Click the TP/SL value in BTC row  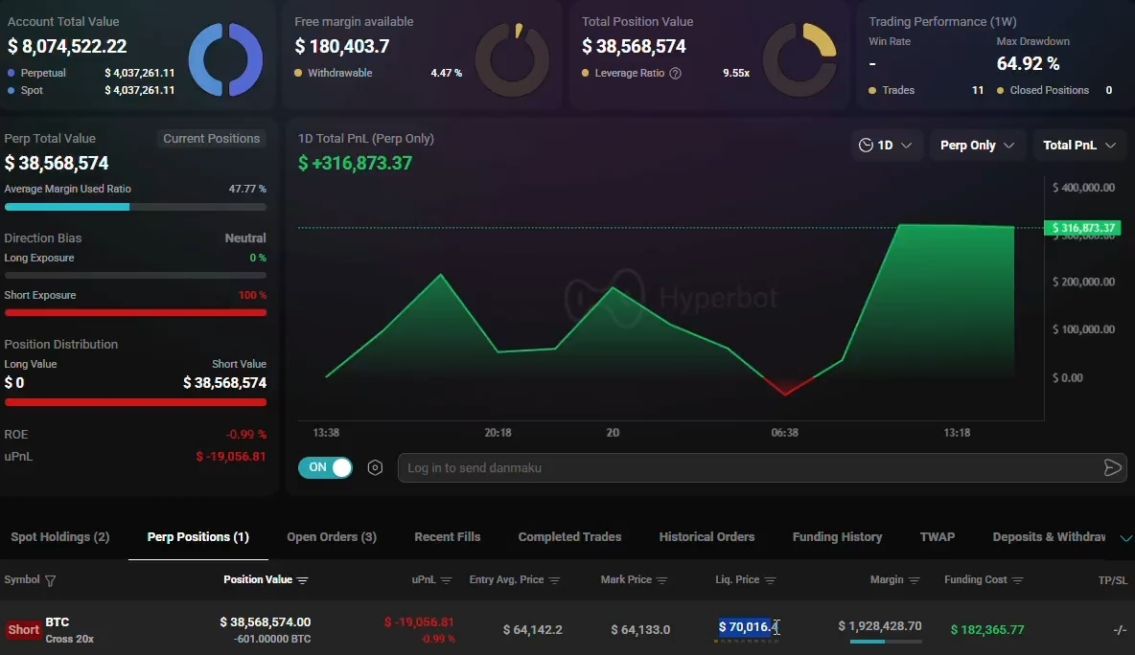click(1120, 630)
